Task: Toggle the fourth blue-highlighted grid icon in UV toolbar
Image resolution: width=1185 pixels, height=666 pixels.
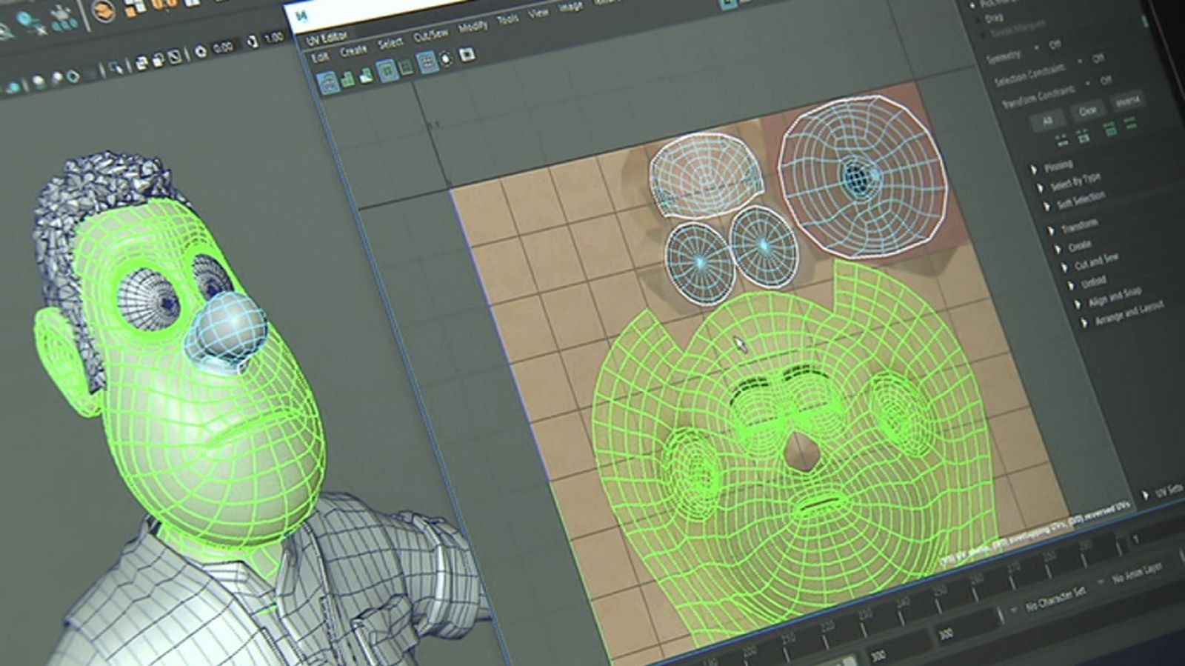Action: point(387,71)
